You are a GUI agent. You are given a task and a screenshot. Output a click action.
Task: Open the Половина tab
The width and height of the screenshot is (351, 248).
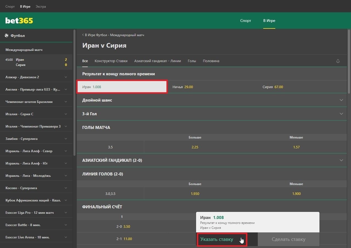click(x=211, y=61)
